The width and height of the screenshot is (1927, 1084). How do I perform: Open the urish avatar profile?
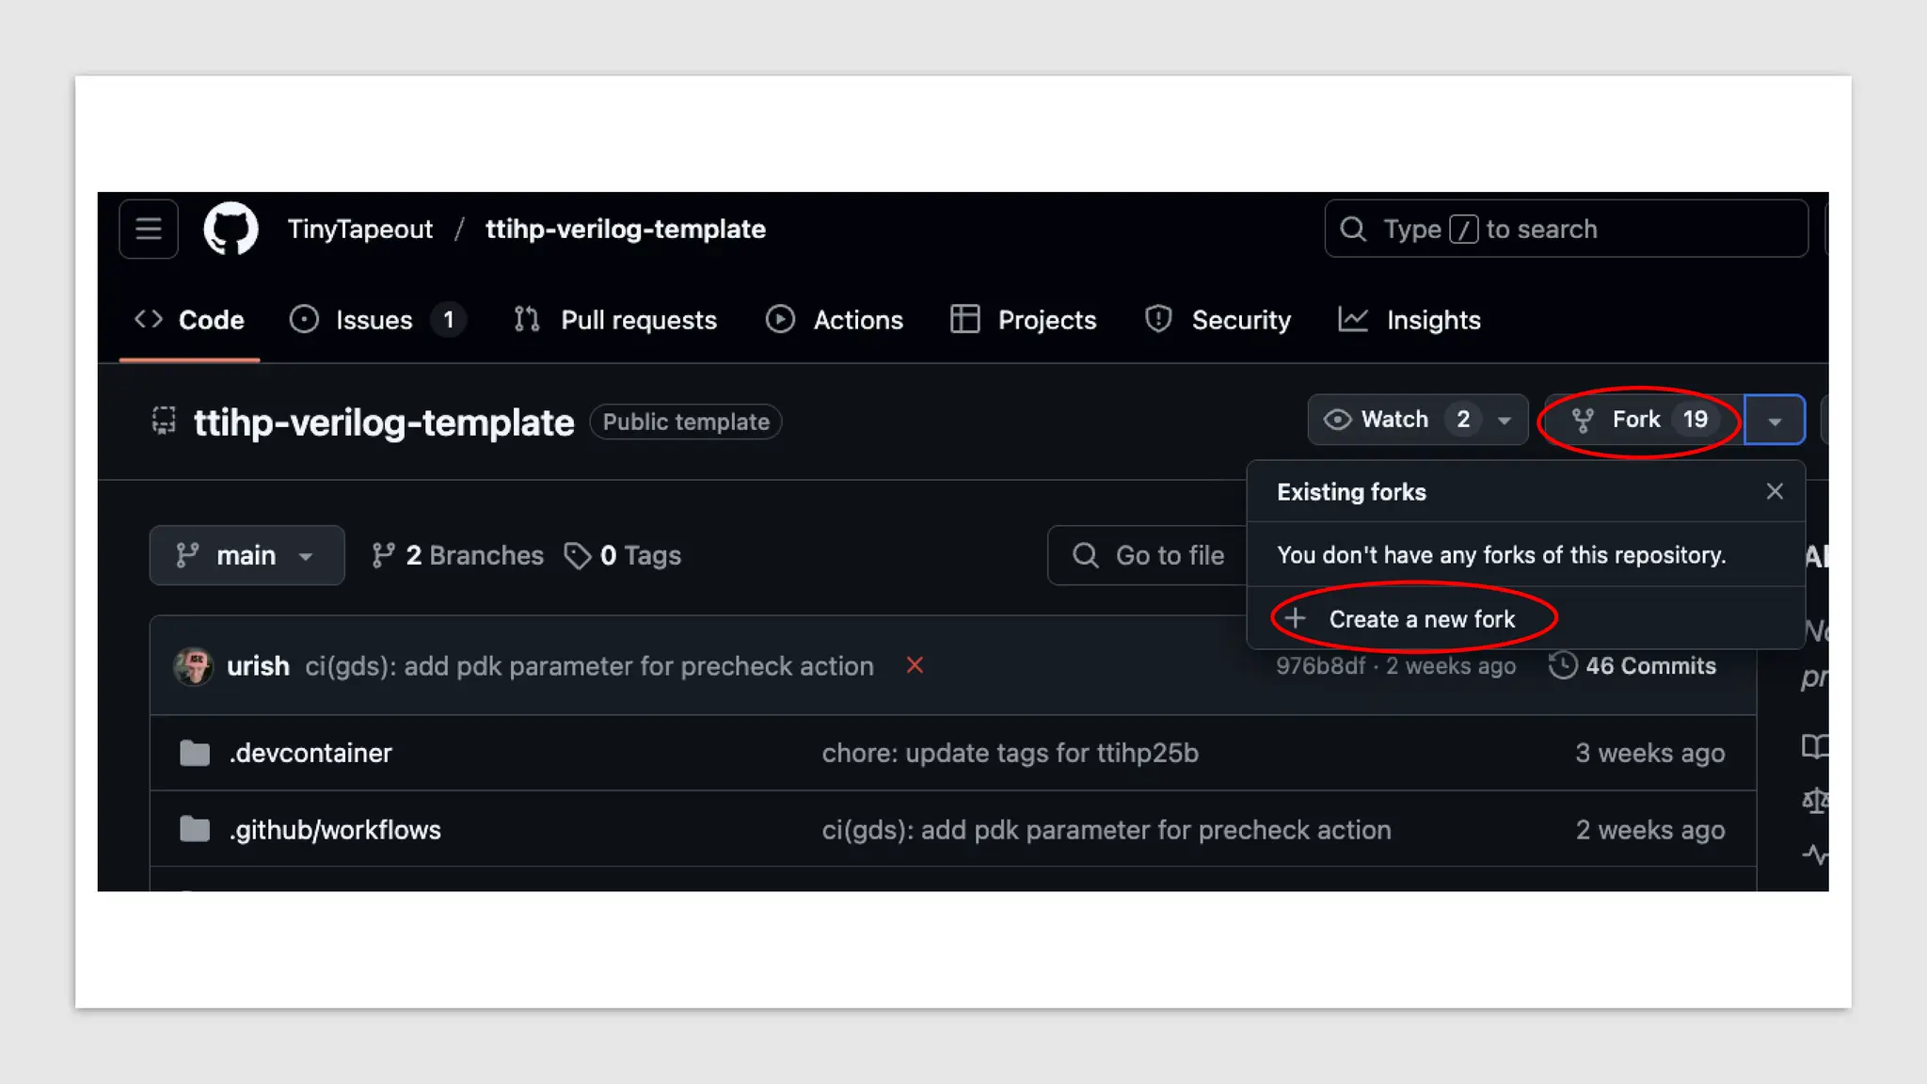click(x=193, y=666)
